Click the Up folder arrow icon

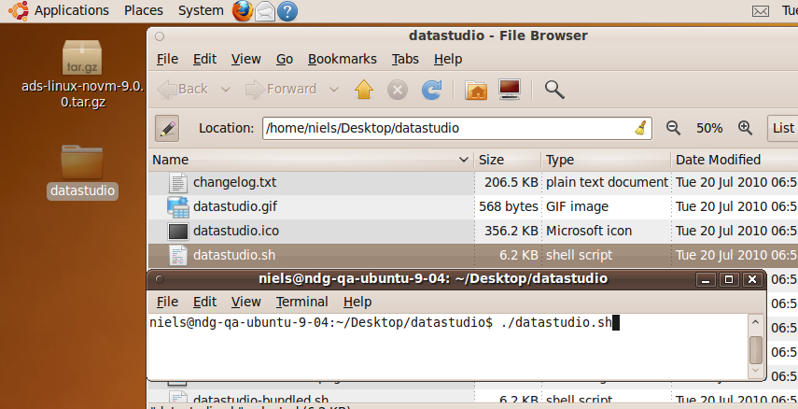coord(364,90)
